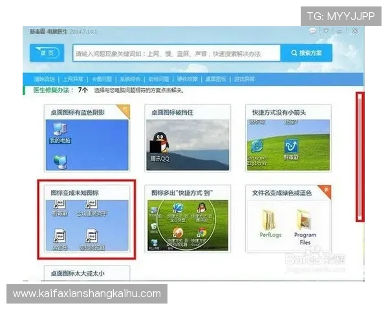Open the 图标多出"快捷方式 到" fix card
The height and width of the screenshot is (310, 388).
tap(188, 218)
